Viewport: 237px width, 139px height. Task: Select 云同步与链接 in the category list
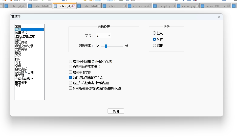(24, 79)
